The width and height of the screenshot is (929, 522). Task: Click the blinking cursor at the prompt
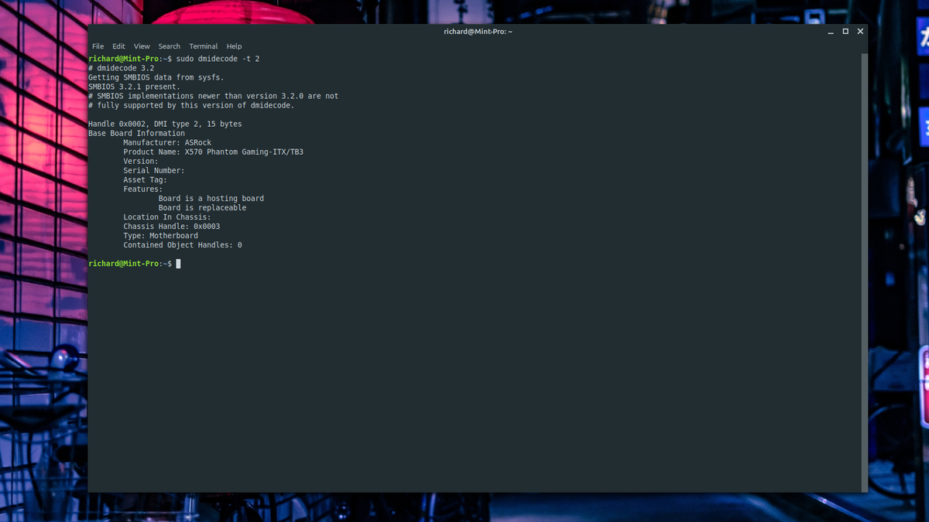tap(178, 264)
